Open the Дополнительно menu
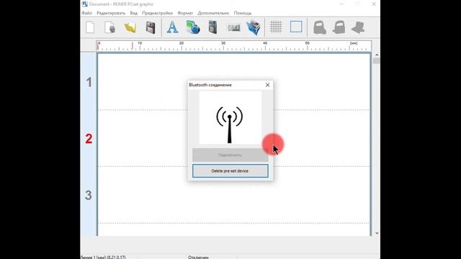Viewport: 461px width, 259px height. coord(213,13)
